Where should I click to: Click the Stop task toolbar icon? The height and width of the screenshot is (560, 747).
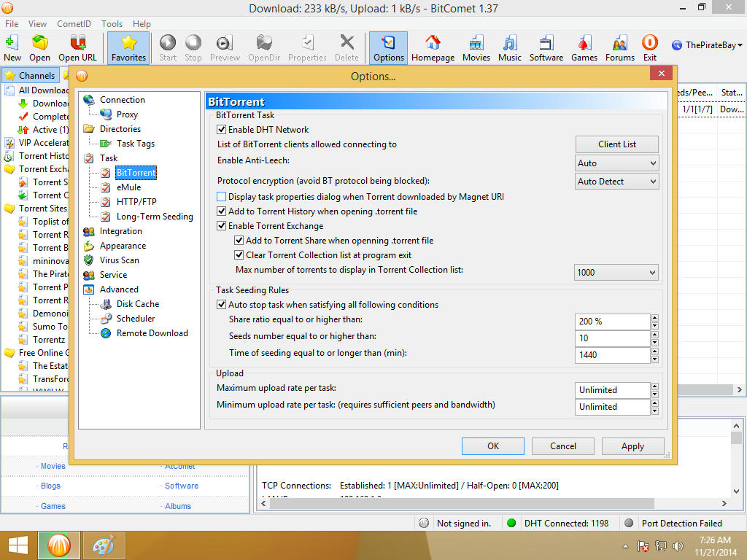click(193, 48)
